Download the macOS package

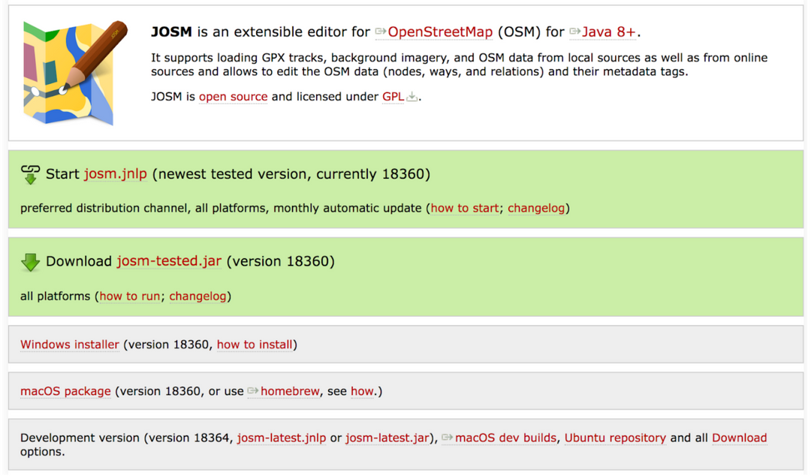click(65, 391)
